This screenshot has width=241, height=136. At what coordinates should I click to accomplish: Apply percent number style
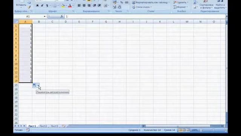tap(122, 2)
